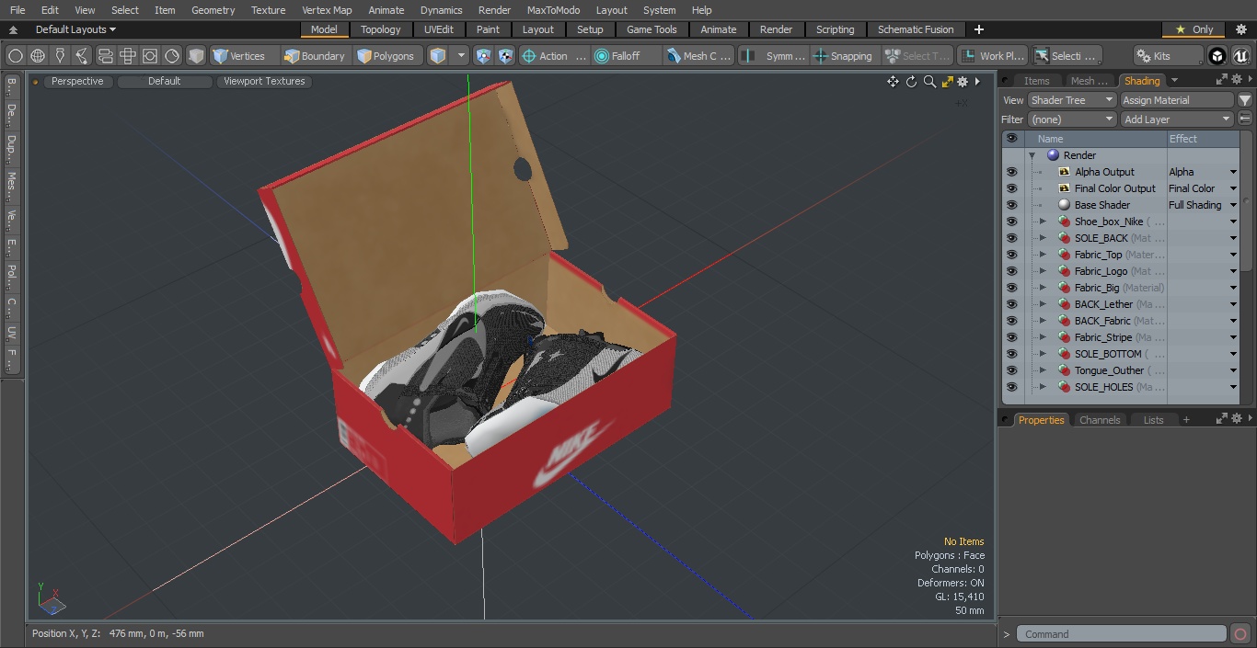Open the Alpha effect dropdown arrow
The image size is (1257, 648).
click(1233, 172)
